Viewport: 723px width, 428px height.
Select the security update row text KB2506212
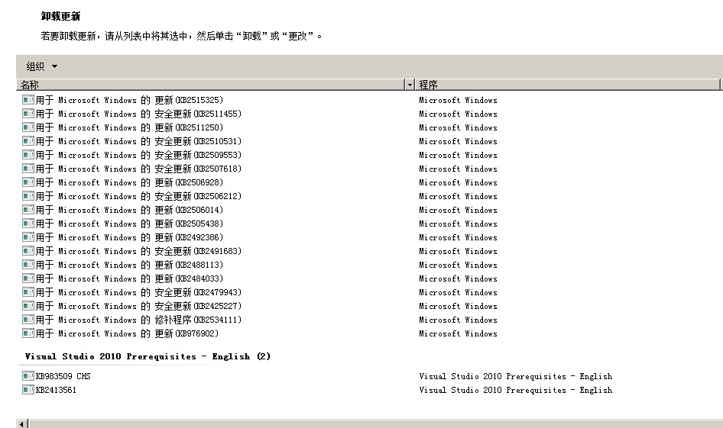139,197
